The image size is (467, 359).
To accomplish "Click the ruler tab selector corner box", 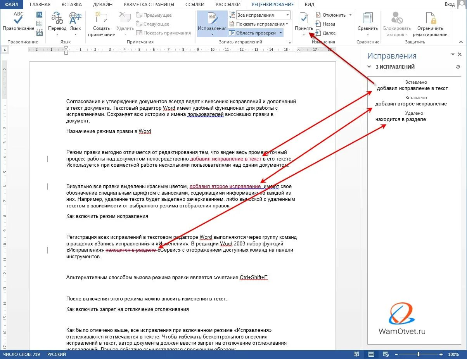I will pos(4,50).
